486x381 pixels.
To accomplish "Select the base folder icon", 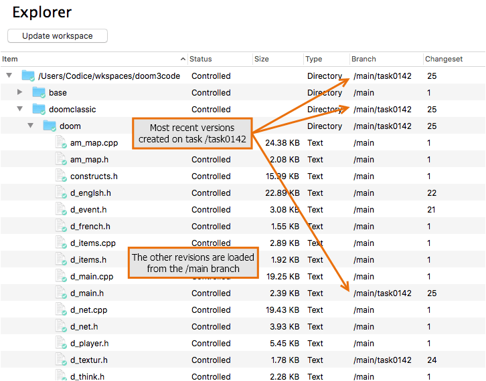I will [39, 92].
